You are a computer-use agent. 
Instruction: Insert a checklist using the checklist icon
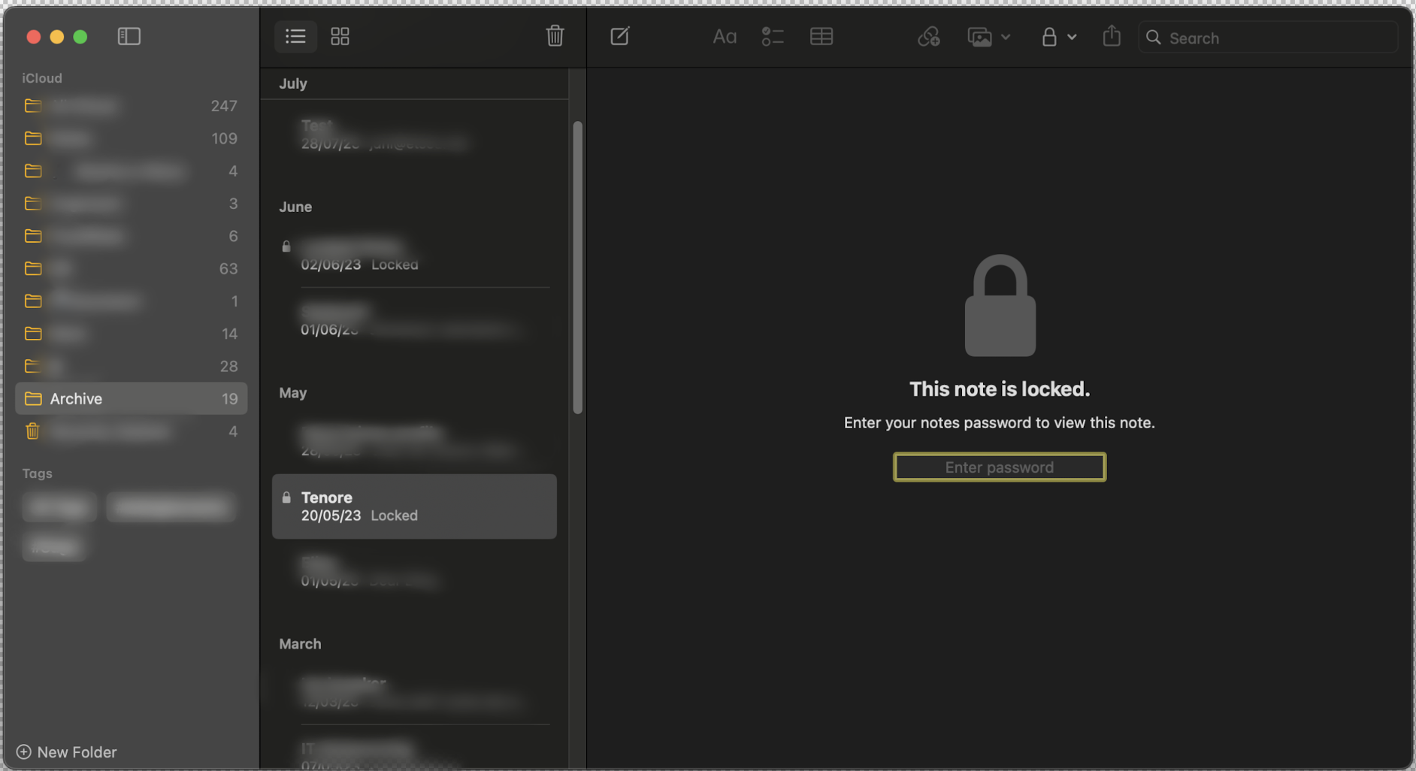[773, 37]
